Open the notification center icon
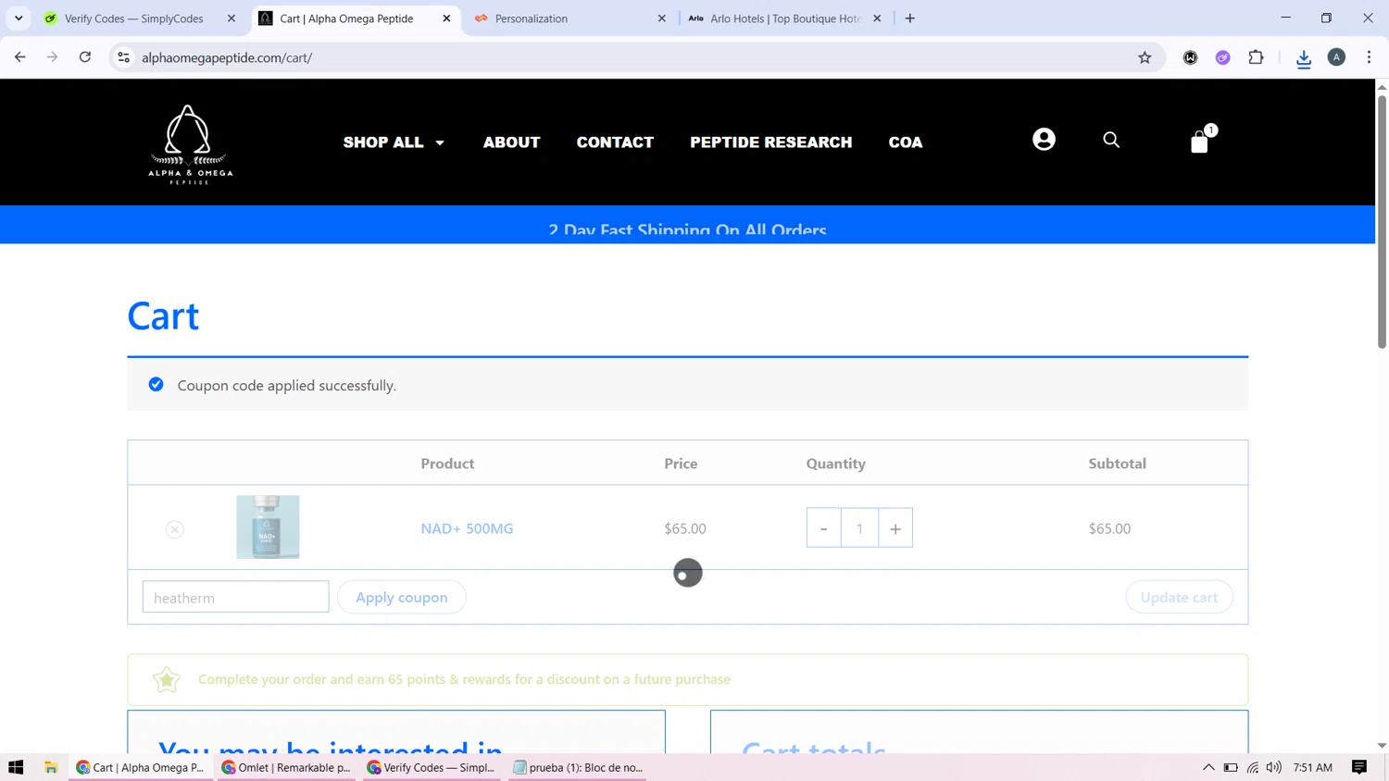Image resolution: width=1389 pixels, height=781 pixels. pyautogui.click(x=1359, y=767)
